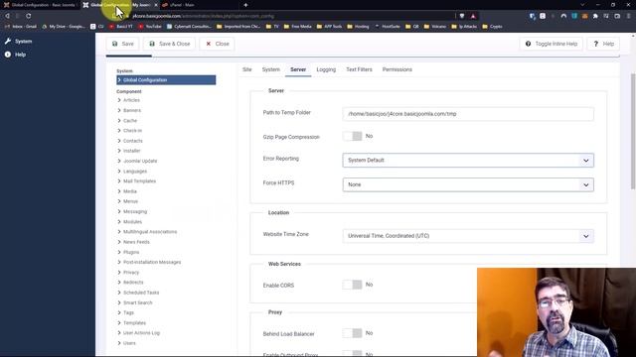
Task: Click the Close toolbar button
Action: pos(217,44)
